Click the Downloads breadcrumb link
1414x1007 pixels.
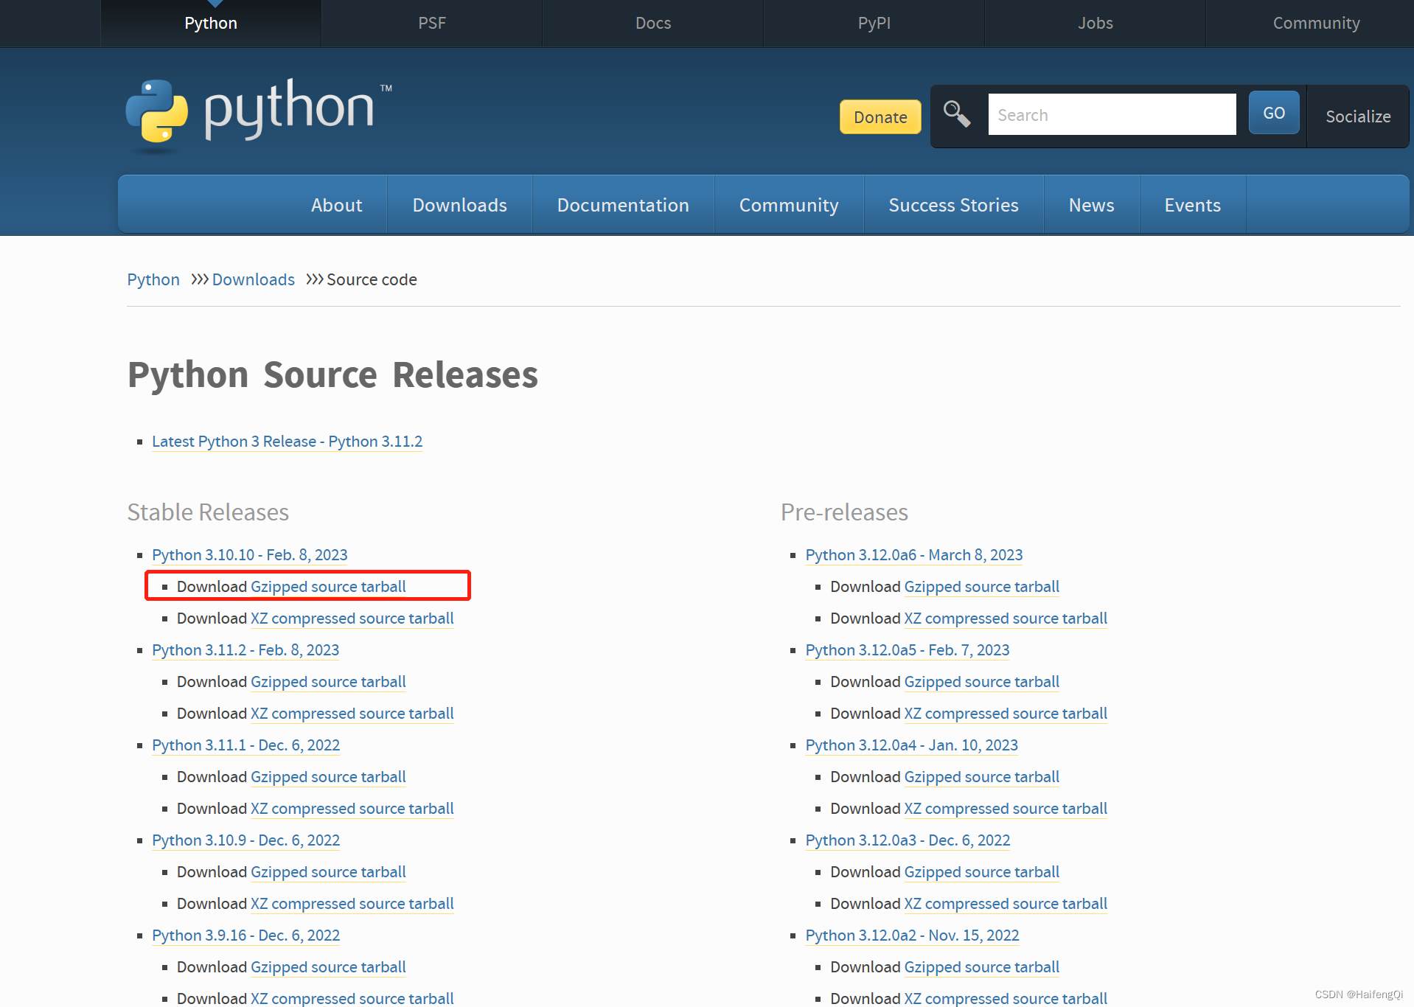pyautogui.click(x=253, y=279)
